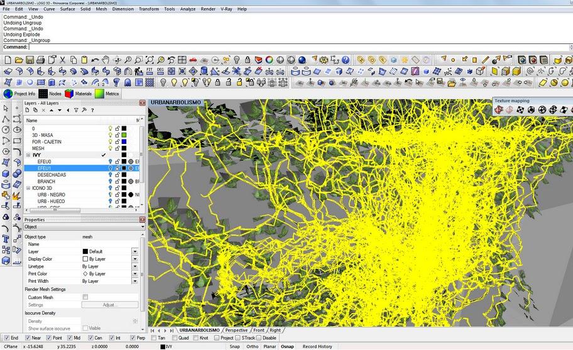Open the Layer dropdown in Properties

[x=135, y=252]
